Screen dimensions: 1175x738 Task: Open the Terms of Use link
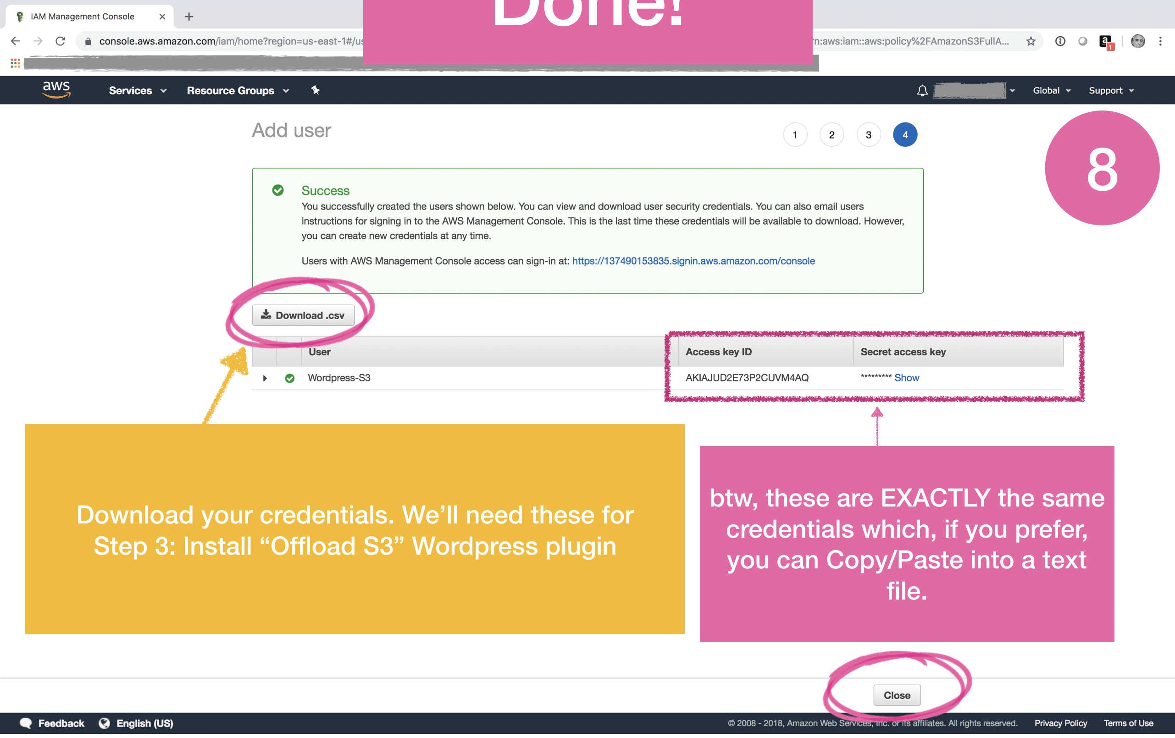coord(1128,723)
